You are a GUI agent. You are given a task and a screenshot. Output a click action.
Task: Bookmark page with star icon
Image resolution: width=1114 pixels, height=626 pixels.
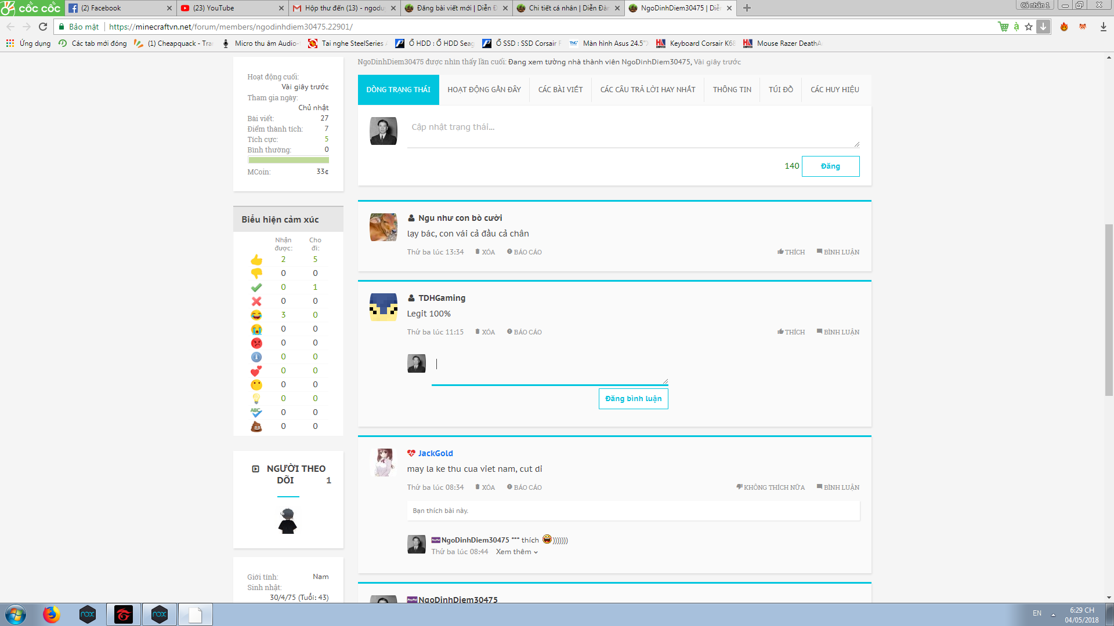tap(1029, 27)
